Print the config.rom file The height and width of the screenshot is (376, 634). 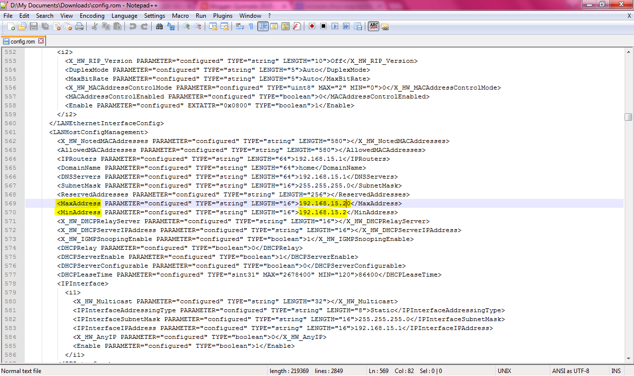point(79,26)
